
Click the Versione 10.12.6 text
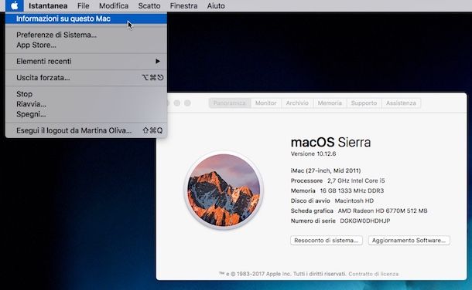(x=313, y=153)
